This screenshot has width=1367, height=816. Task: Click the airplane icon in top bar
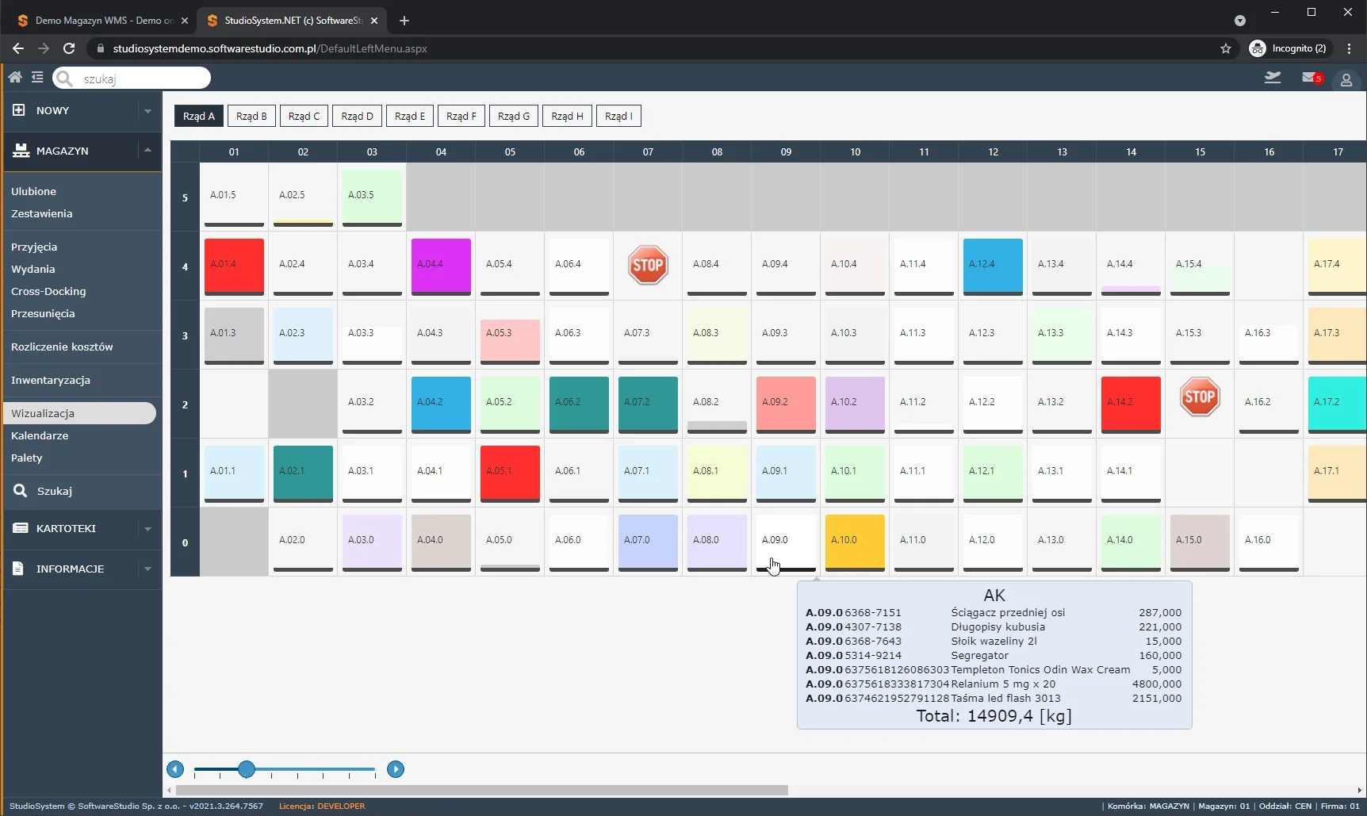click(x=1273, y=78)
